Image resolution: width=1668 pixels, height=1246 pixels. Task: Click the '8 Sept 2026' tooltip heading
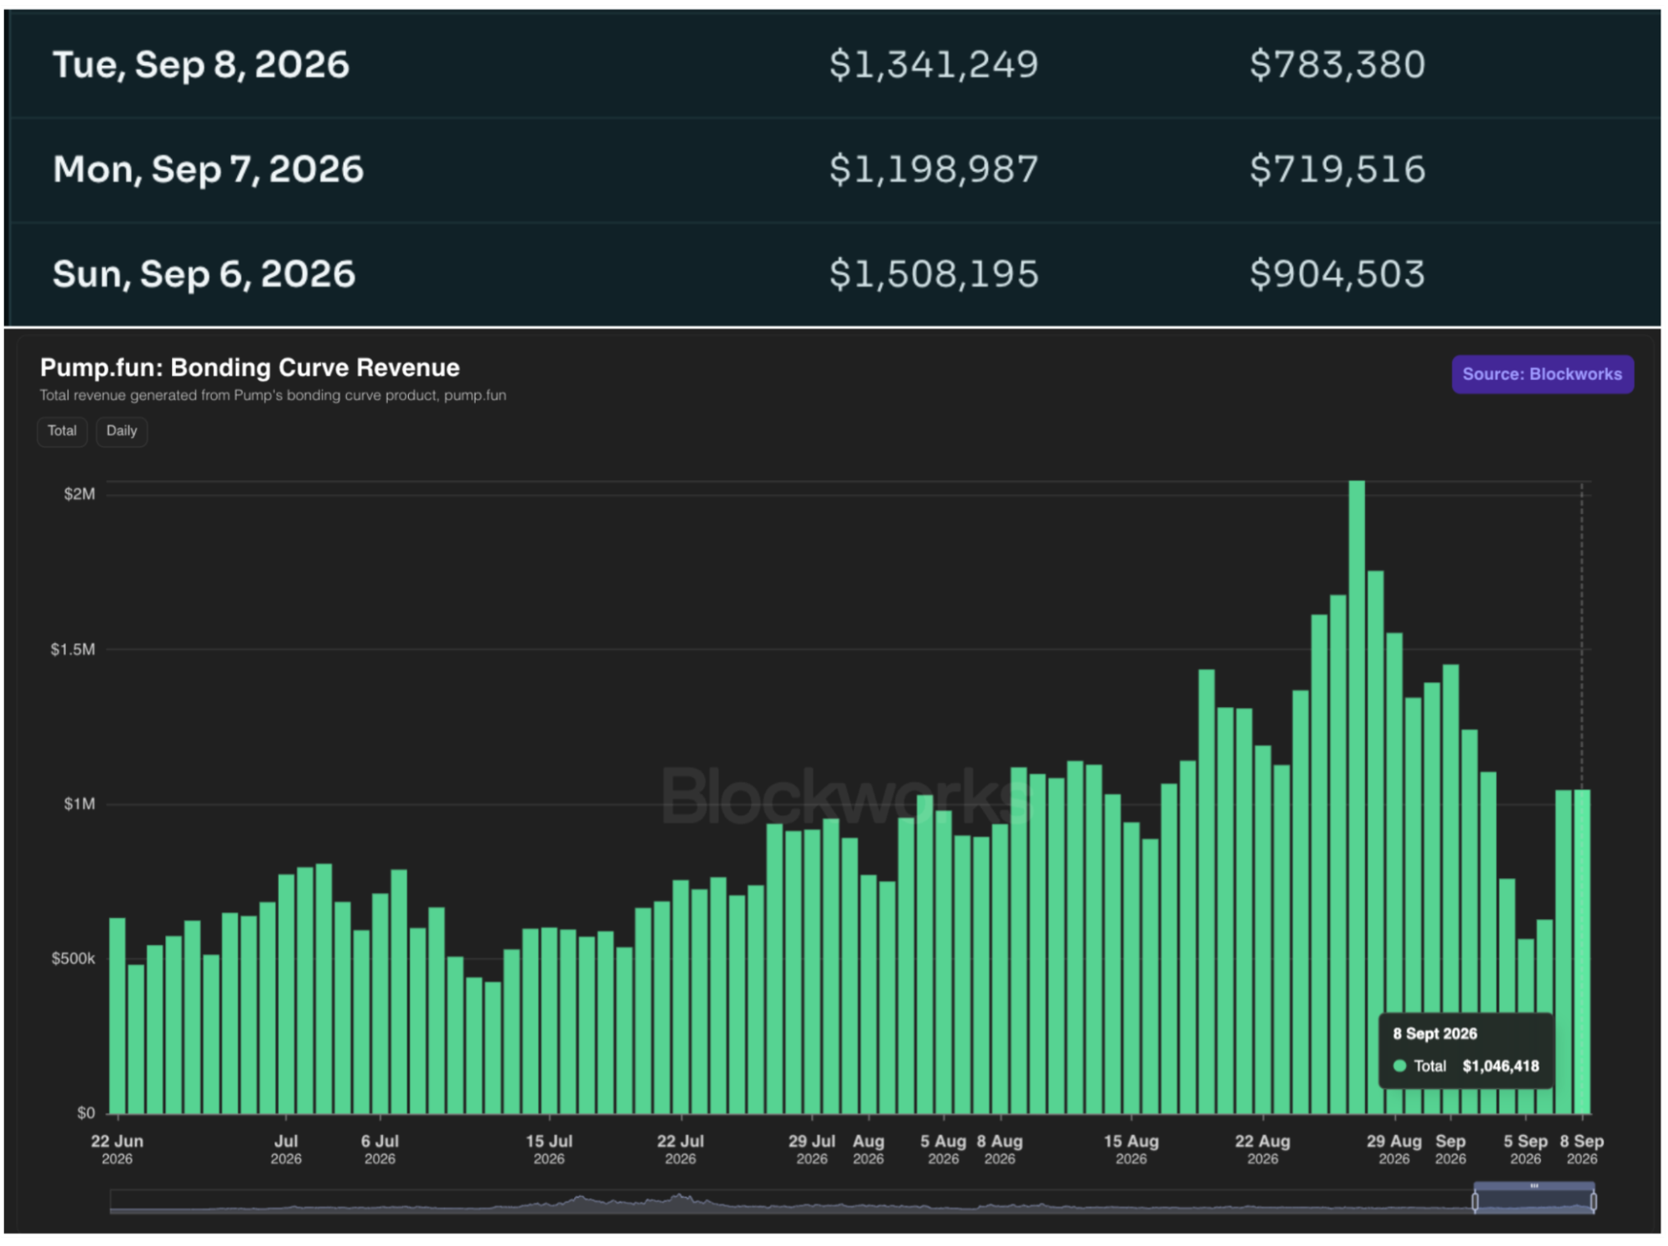[1435, 1033]
